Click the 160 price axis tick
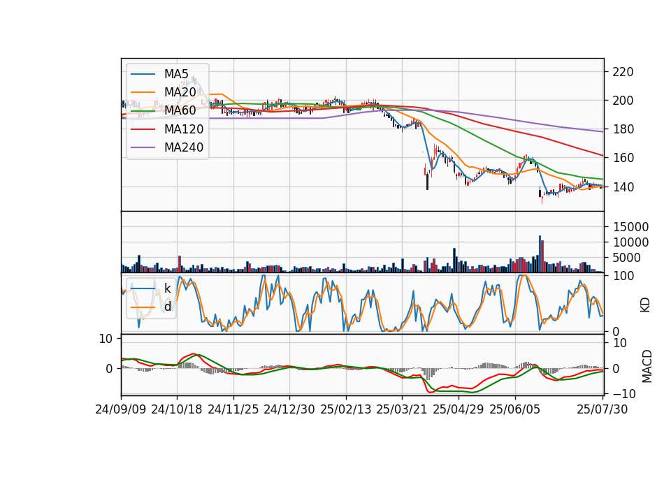 point(623,158)
